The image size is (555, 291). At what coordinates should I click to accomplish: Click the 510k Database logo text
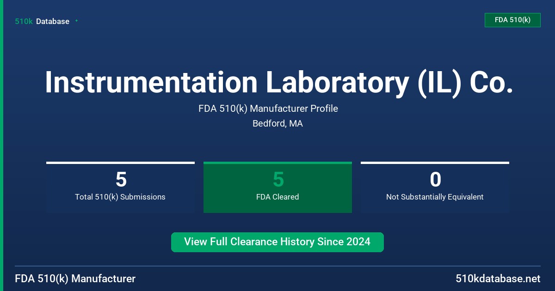point(42,21)
